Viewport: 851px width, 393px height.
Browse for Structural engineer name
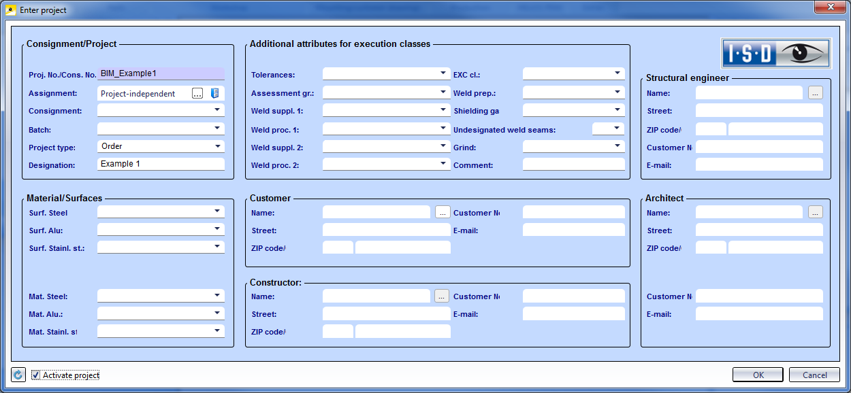point(816,93)
